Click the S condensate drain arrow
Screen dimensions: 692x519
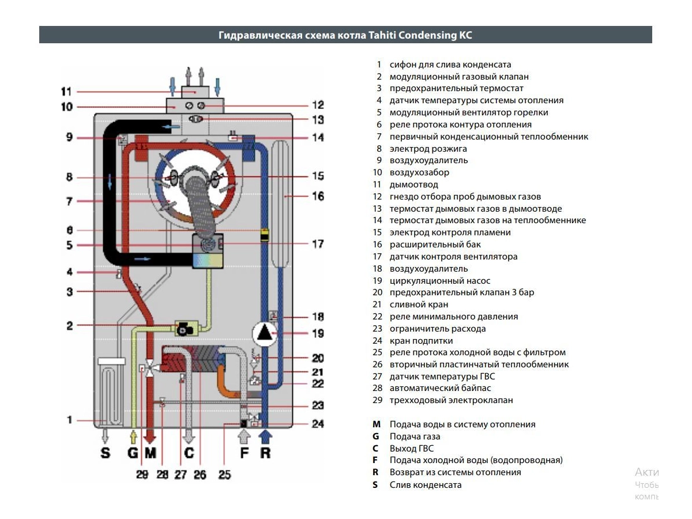[104, 435]
